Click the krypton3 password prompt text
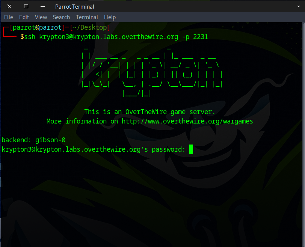Viewport: 305px width, 247px height. [x=93, y=149]
